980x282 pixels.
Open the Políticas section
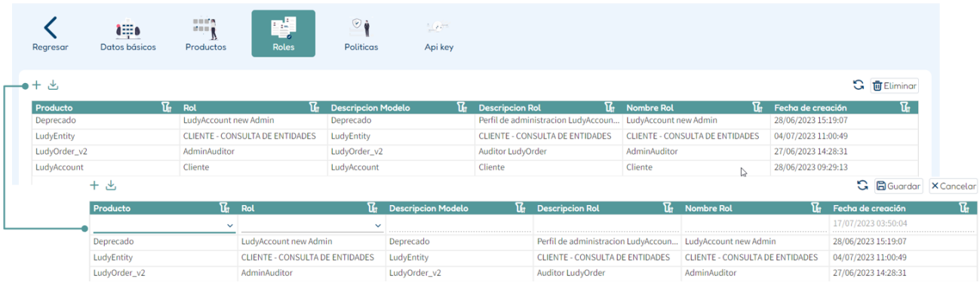click(361, 34)
